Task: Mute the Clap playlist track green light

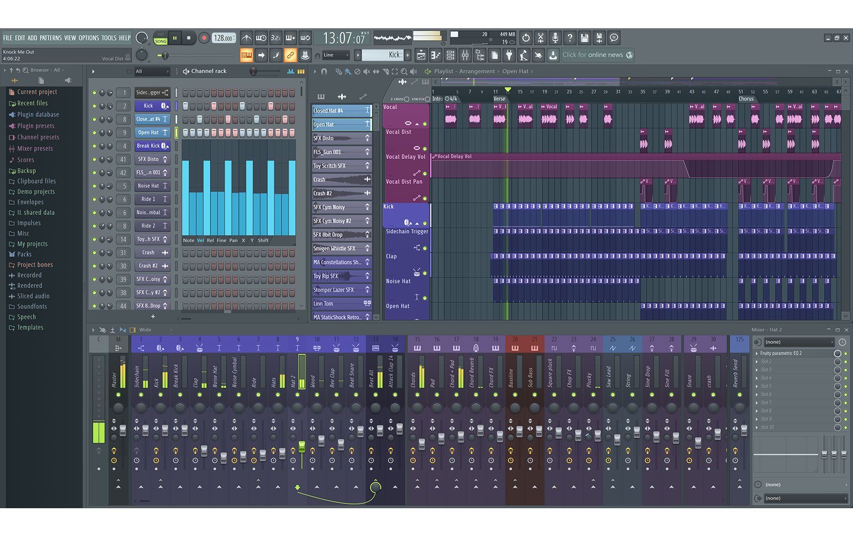Action: click(x=425, y=273)
